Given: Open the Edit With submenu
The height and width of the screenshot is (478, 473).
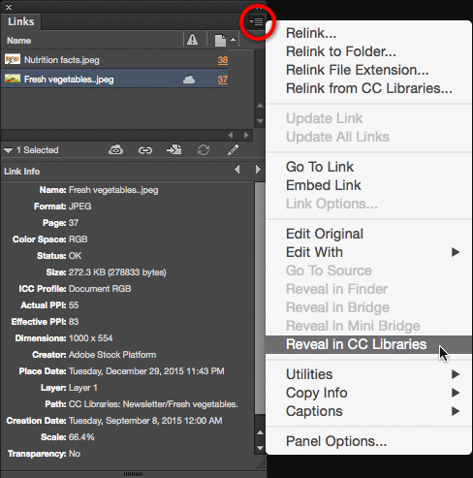Looking at the screenshot, I should coord(368,252).
